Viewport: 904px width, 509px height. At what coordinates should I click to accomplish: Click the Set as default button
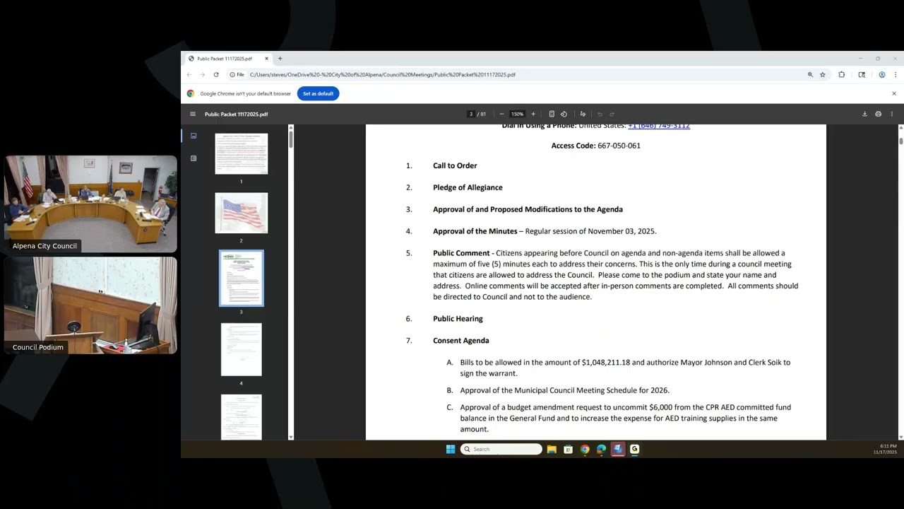click(x=318, y=93)
